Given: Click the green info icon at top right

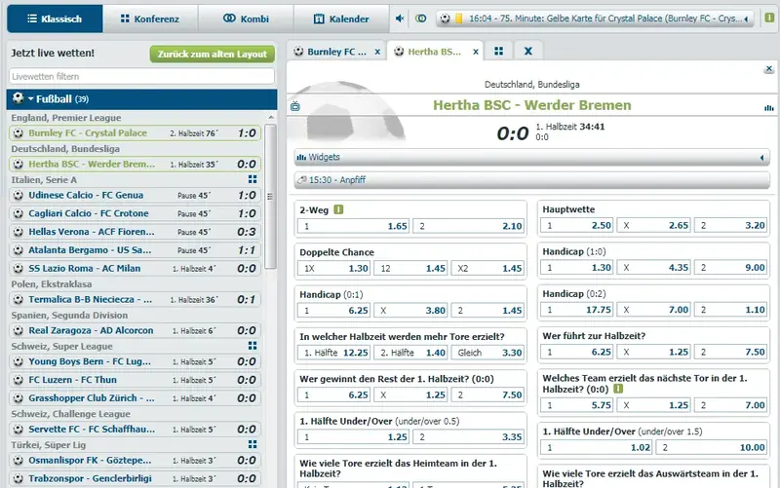Looking at the screenshot, I should [769, 18].
